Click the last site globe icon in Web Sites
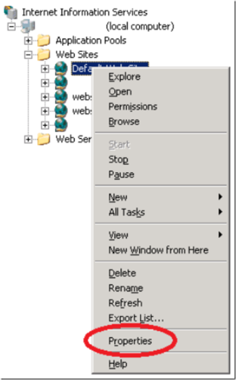 pos(61,125)
